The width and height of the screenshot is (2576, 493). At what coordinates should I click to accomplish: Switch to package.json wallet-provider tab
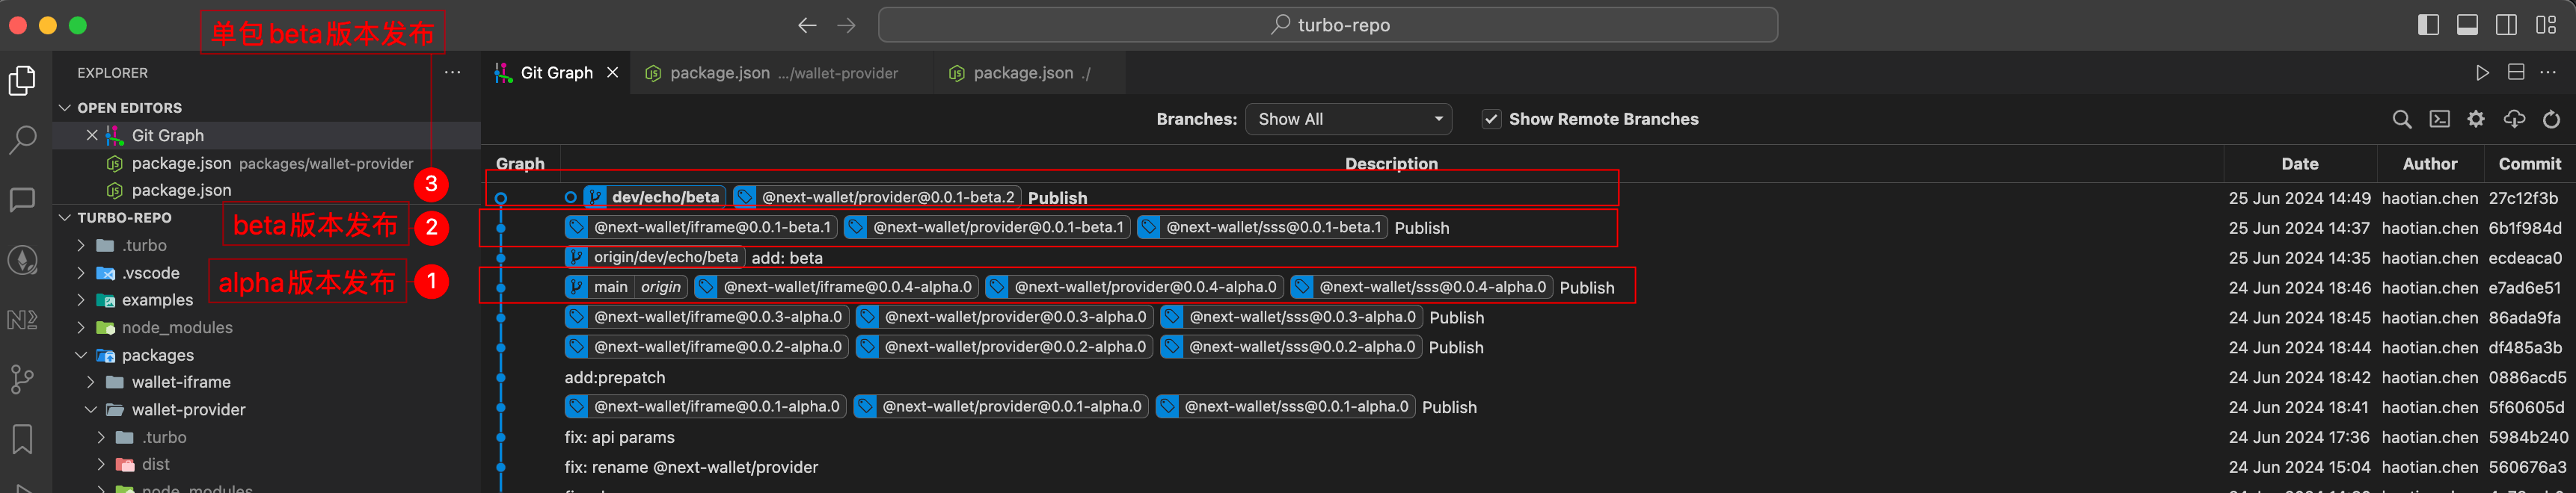tap(783, 73)
